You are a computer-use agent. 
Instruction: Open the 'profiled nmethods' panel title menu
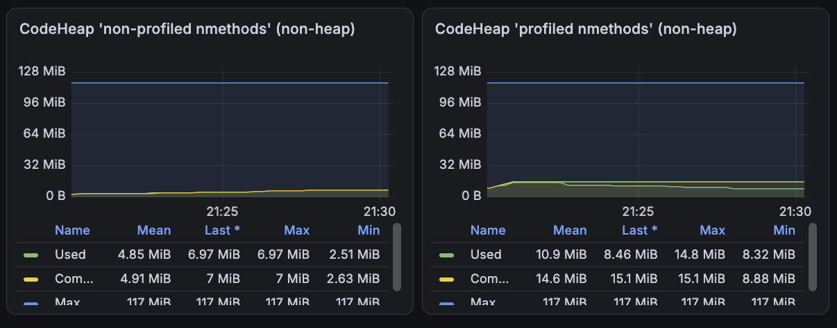(x=586, y=29)
